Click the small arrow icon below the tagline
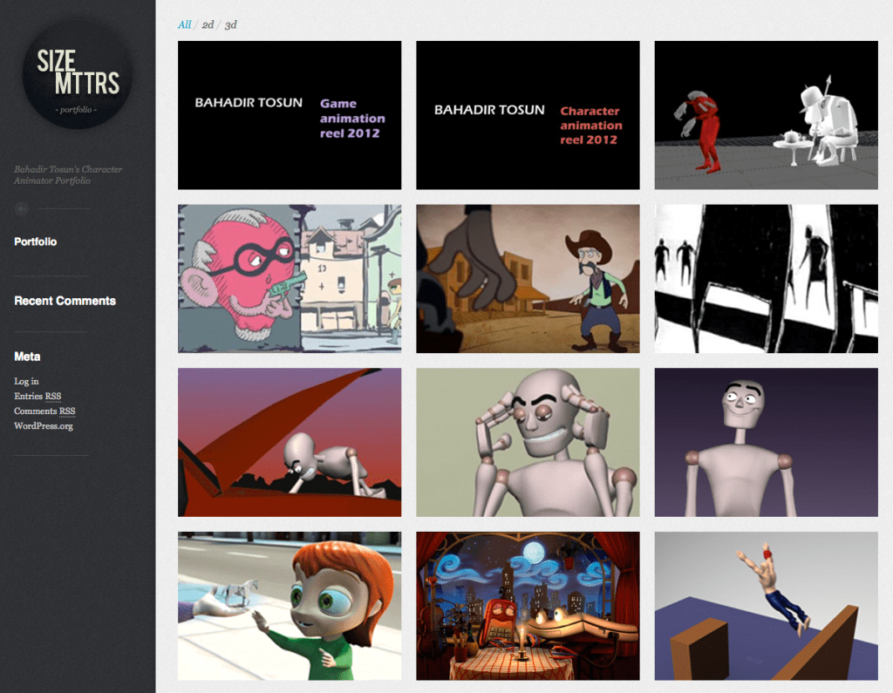Viewport: 893px width, 693px height. (x=19, y=208)
